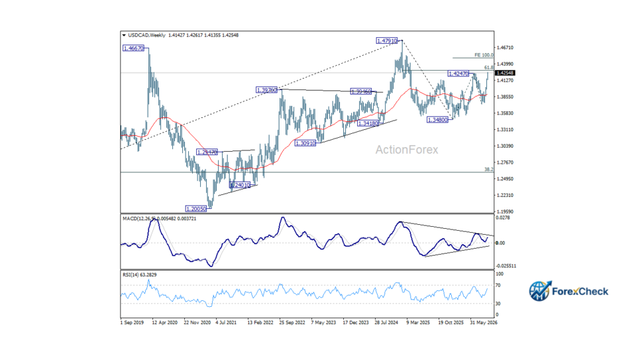
Task: Select the 1.30910 price label
Action: coord(305,143)
